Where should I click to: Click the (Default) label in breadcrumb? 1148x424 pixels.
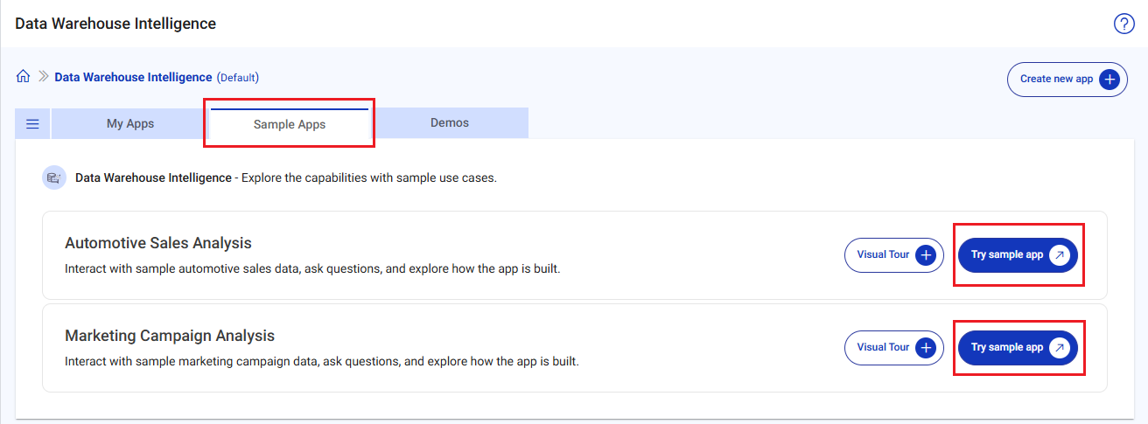(238, 78)
